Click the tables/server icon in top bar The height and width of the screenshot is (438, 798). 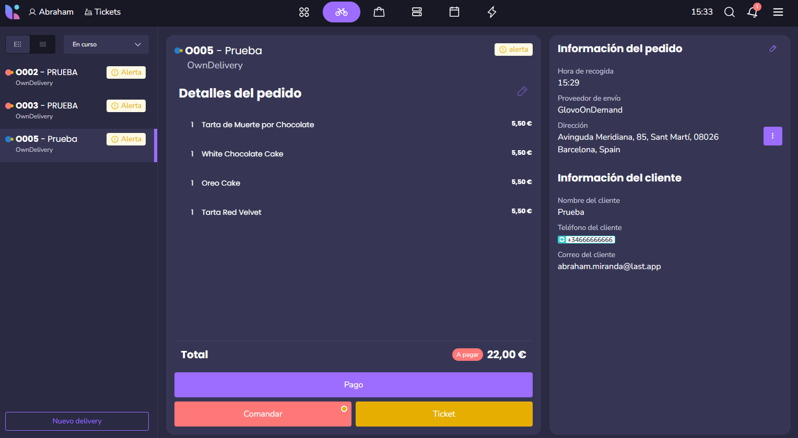tap(417, 12)
